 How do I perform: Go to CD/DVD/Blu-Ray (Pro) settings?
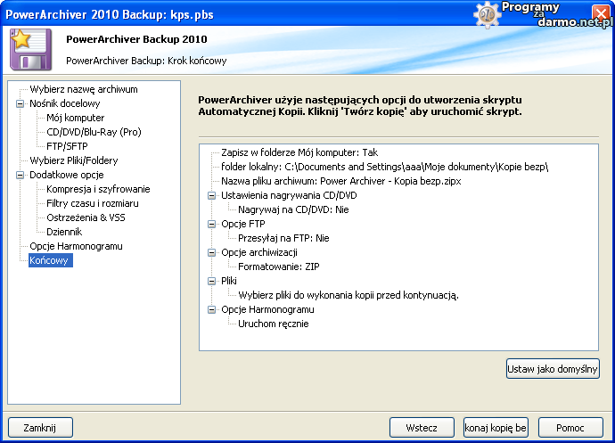[94, 132]
